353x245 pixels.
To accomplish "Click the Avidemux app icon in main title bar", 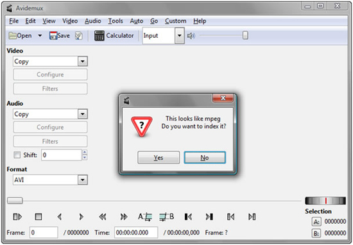I will pos(9,8).
